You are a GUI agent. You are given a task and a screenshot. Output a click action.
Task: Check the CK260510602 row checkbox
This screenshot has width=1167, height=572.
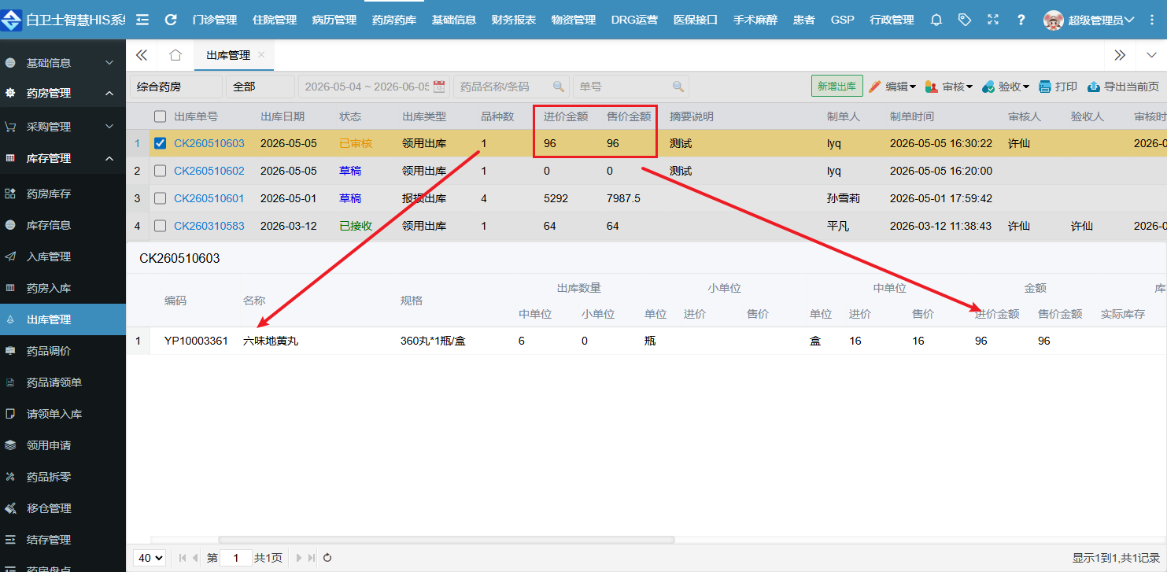pyautogui.click(x=161, y=171)
